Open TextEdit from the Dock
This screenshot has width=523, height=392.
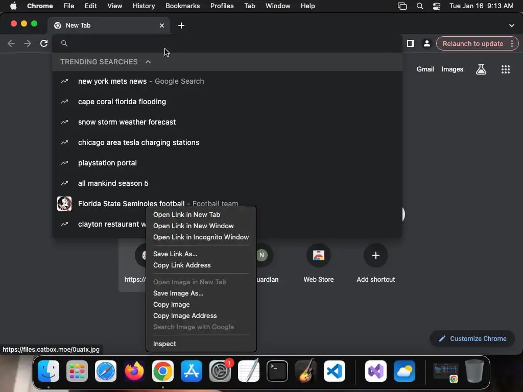click(x=249, y=371)
